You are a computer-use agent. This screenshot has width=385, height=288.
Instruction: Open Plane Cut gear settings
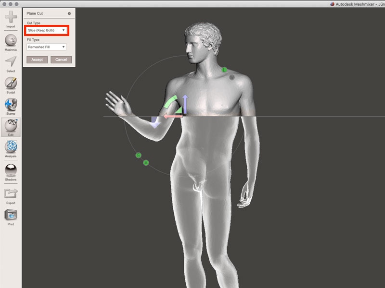pyautogui.click(x=69, y=13)
